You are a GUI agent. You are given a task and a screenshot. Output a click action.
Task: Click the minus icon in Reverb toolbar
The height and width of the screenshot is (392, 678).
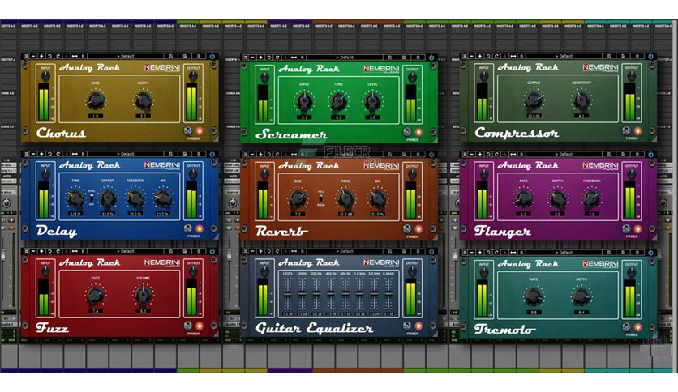[253, 154]
